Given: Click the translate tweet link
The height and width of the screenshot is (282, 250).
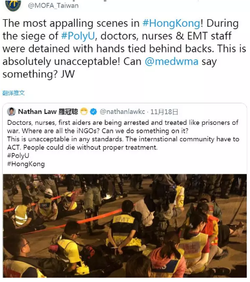Looking at the screenshot, I should point(13,93).
